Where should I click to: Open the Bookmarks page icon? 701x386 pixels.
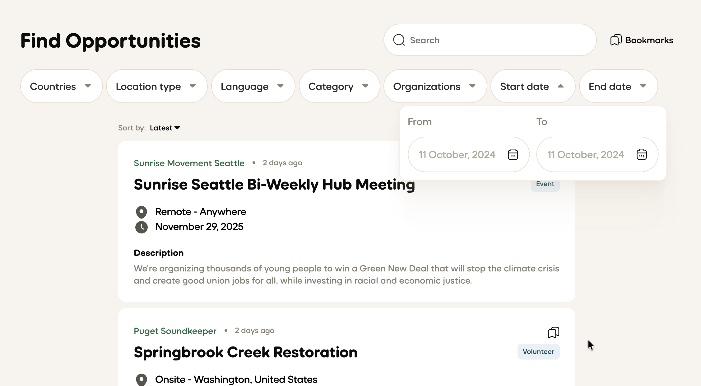coord(616,40)
